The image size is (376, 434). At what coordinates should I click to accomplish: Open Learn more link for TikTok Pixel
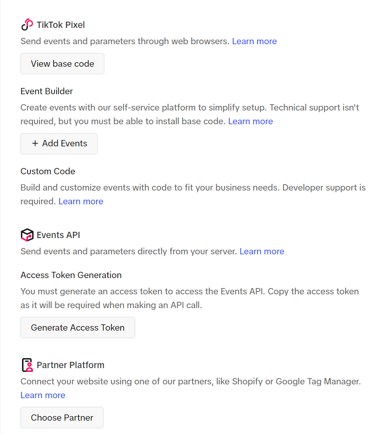(254, 41)
